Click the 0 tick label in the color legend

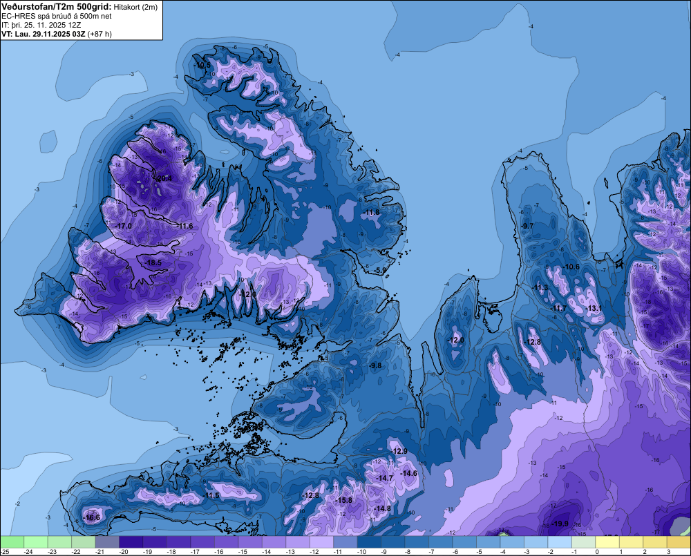click(x=597, y=552)
